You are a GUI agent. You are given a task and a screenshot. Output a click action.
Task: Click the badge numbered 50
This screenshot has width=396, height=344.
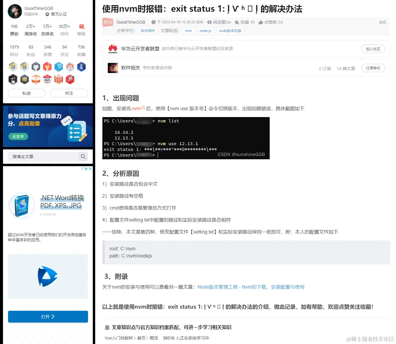coord(24,66)
